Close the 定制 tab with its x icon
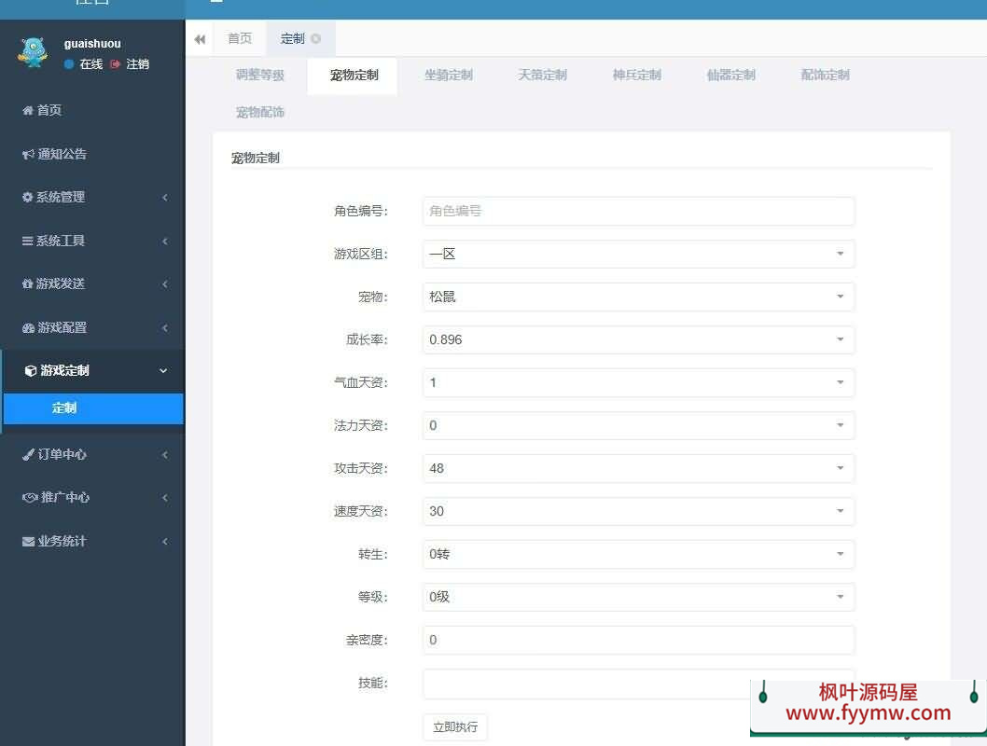The height and width of the screenshot is (746, 987). click(x=316, y=39)
